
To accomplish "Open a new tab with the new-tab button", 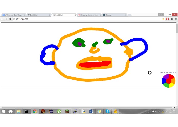I will tap(130, 15).
